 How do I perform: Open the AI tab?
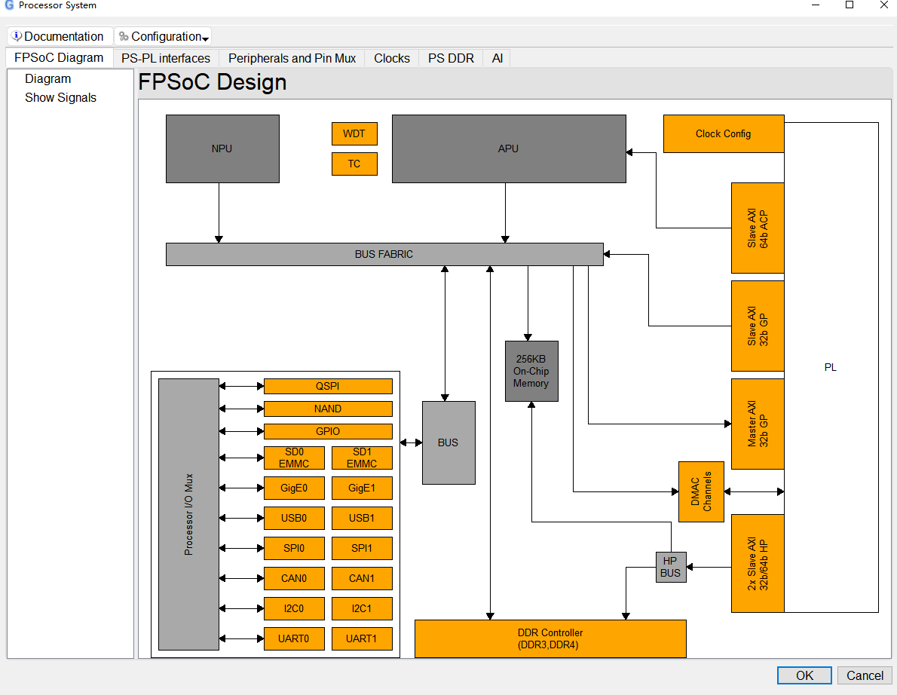497,58
